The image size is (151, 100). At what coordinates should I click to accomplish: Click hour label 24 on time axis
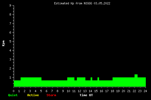145,91
